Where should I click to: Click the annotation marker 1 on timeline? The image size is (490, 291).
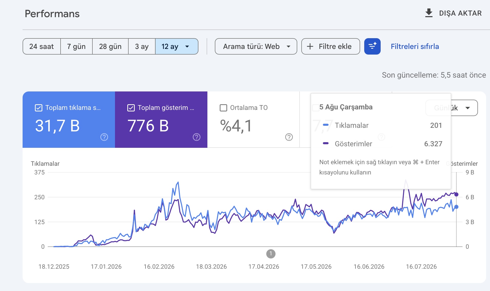pyautogui.click(x=271, y=254)
